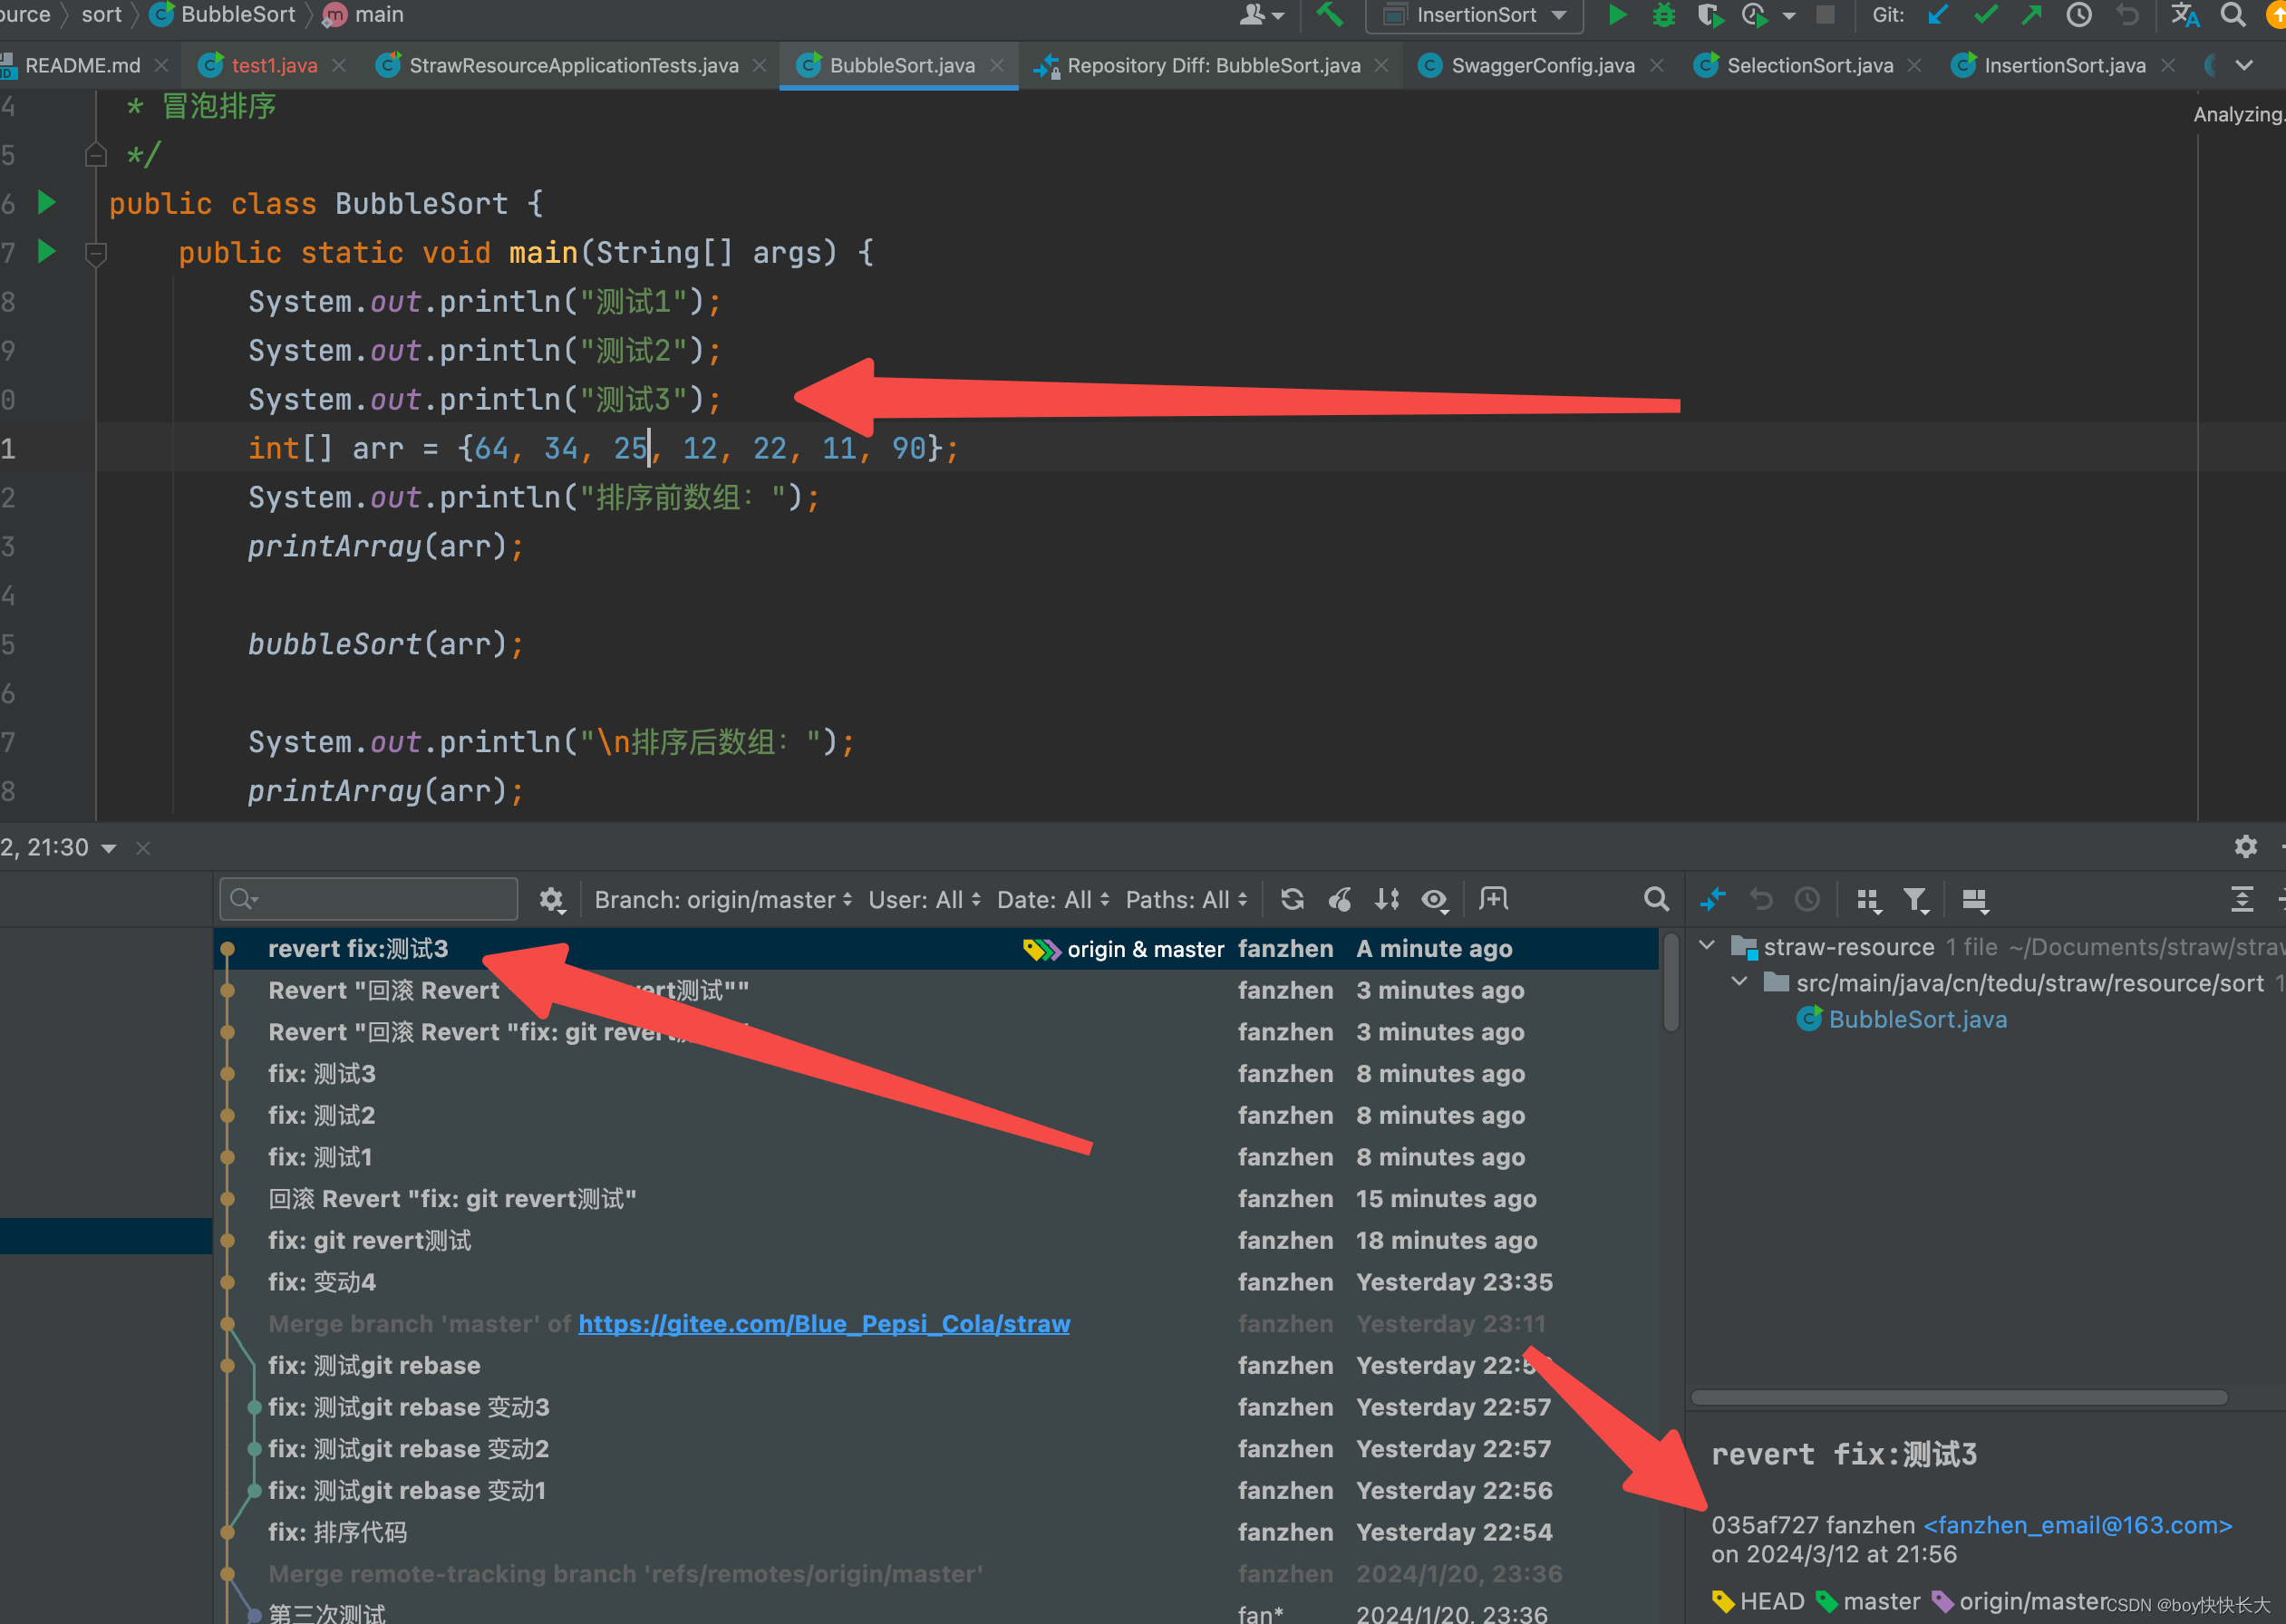Image resolution: width=2286 pixels, height=1624 pixels.
Task: Click in Git log search field
Action: tap(369, 898)
